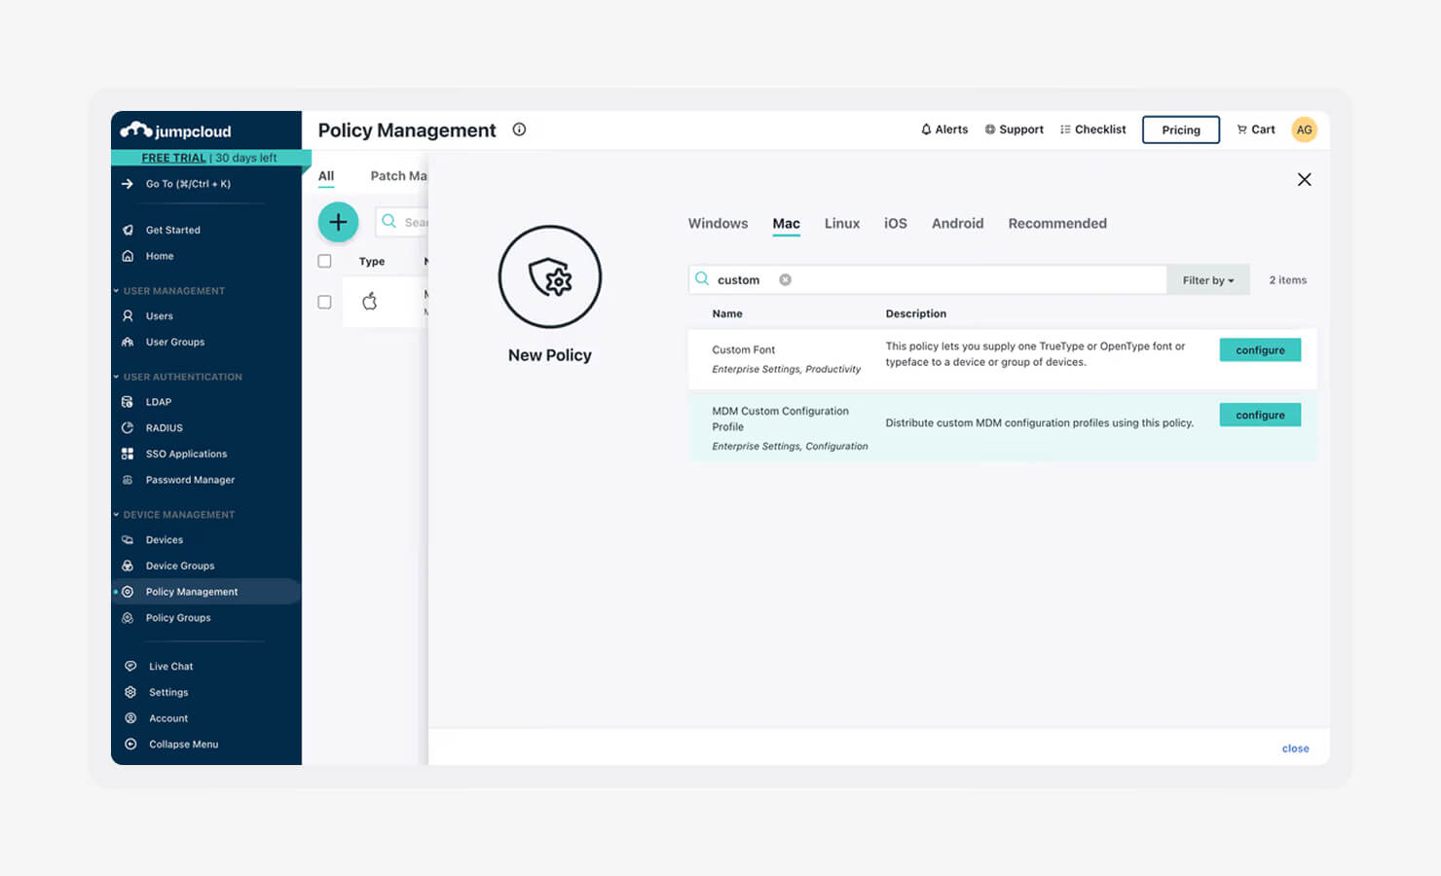
Task: Open the Patch Management tab
Action: [398, 176]
